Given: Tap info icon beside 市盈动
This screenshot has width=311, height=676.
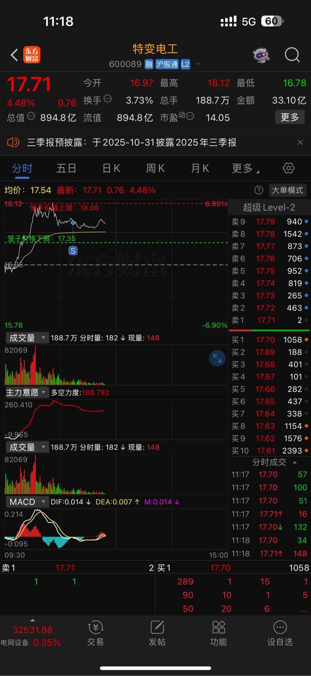Looking at the screenshot, I should point(190,117).
